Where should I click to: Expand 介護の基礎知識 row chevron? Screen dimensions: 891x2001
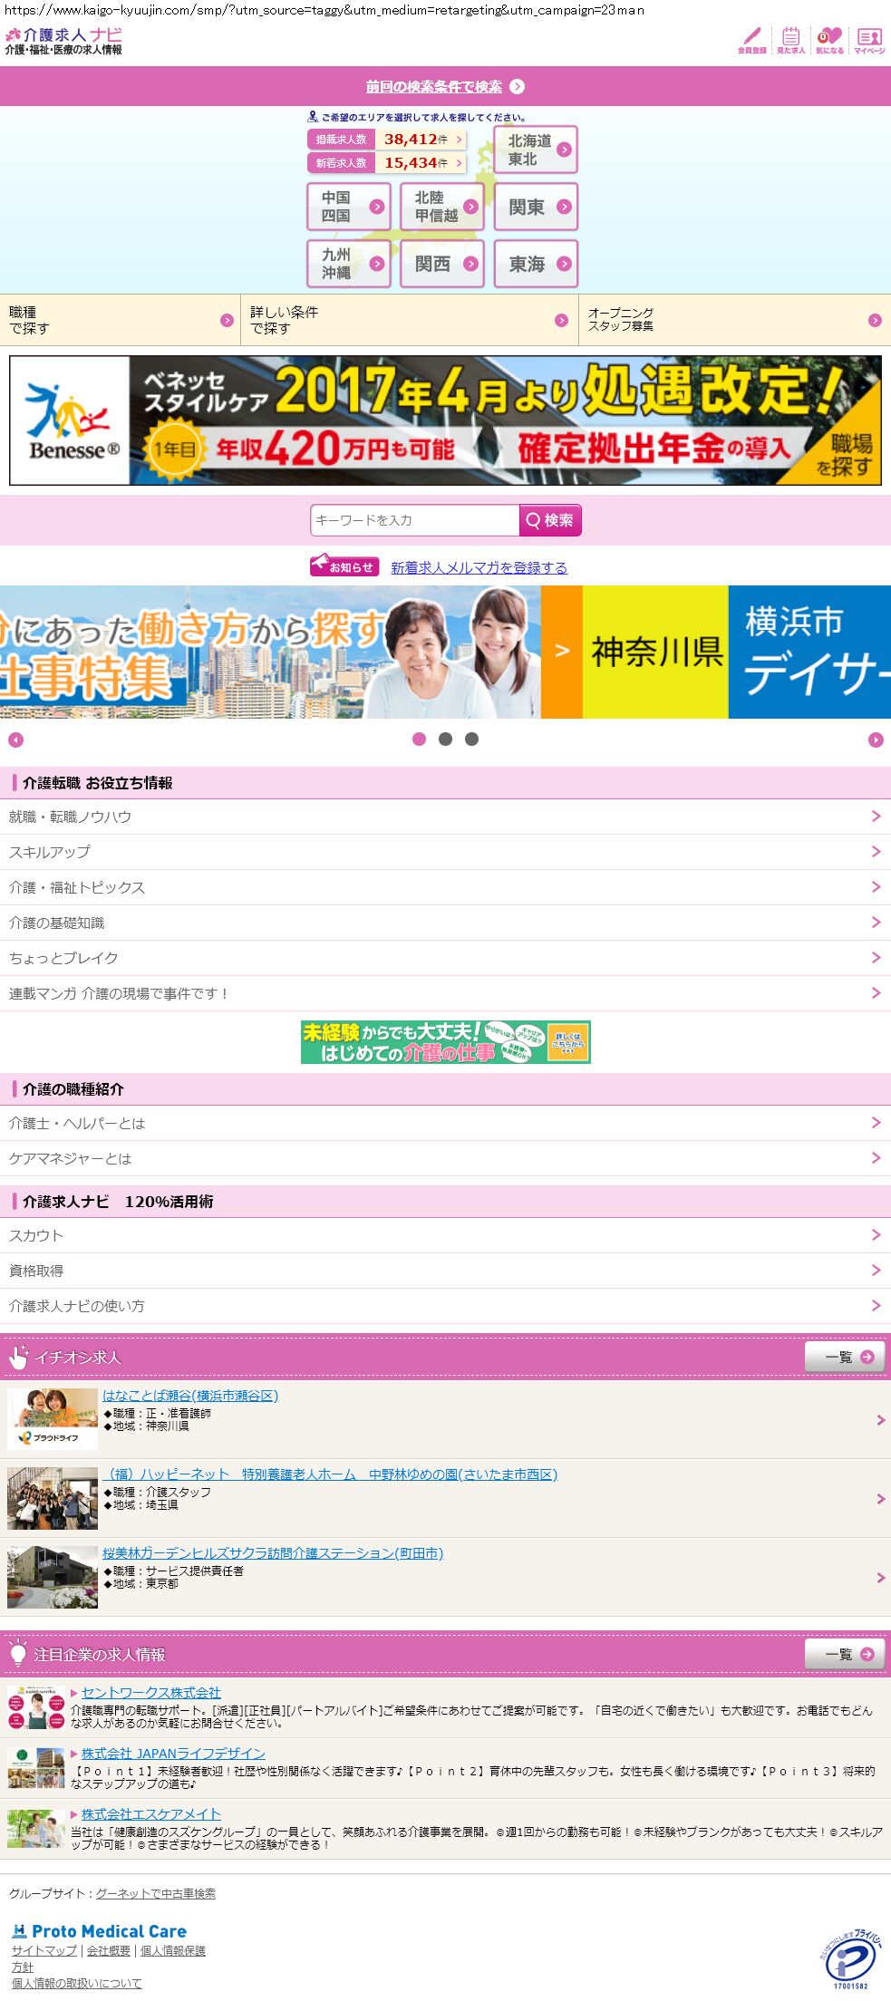click(876, 923)
